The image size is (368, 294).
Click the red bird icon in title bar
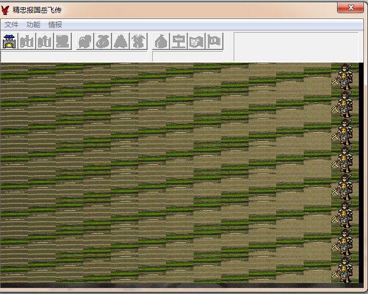pyautogui.click(x=6, y=10)
